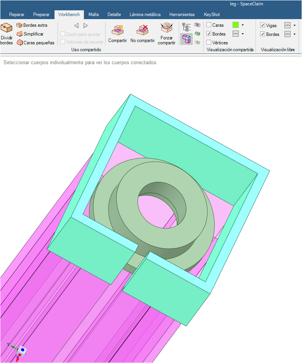Open shared Bordes style dropdown arrow
The width and height of the screenshot is (302, 363).
[243, 34]
